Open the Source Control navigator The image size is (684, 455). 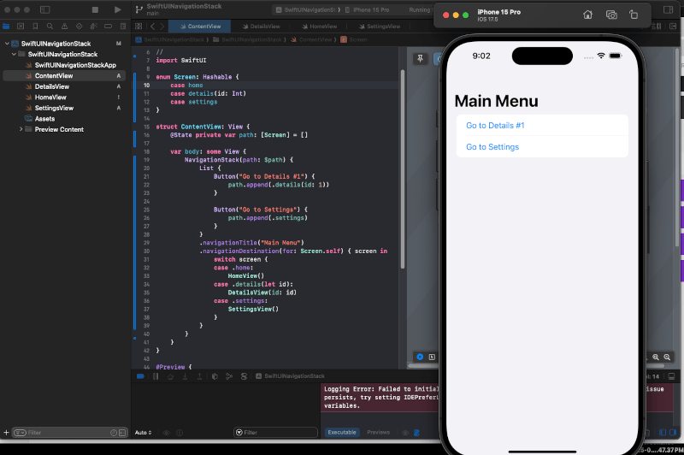point(21,27)
